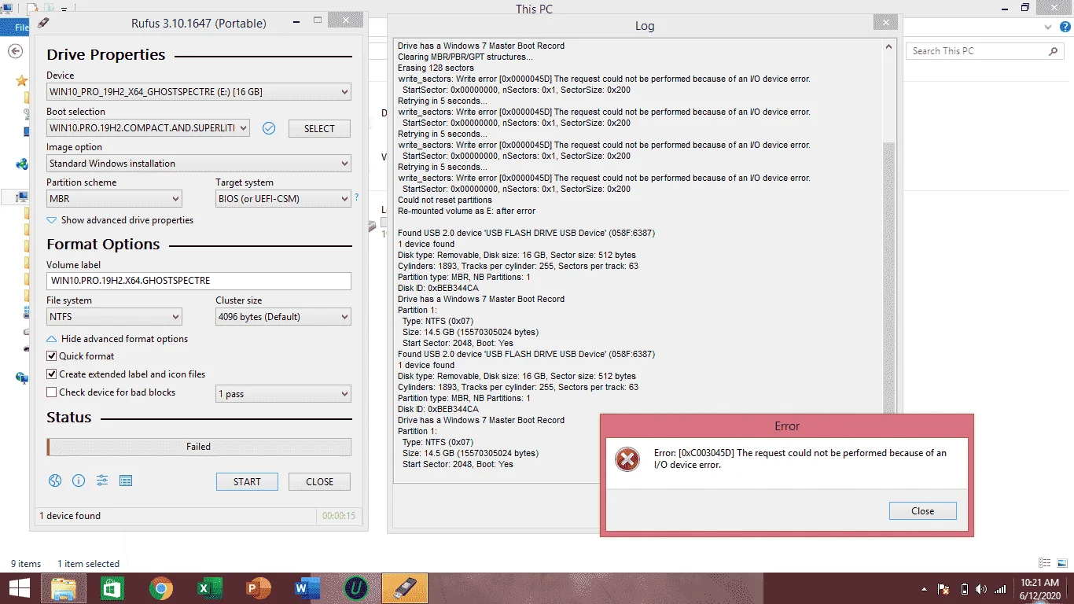The width and height of the screenshot is (1074, 604).
Task: Click the Log scrollbar up arrow
Action: [889, 46]
